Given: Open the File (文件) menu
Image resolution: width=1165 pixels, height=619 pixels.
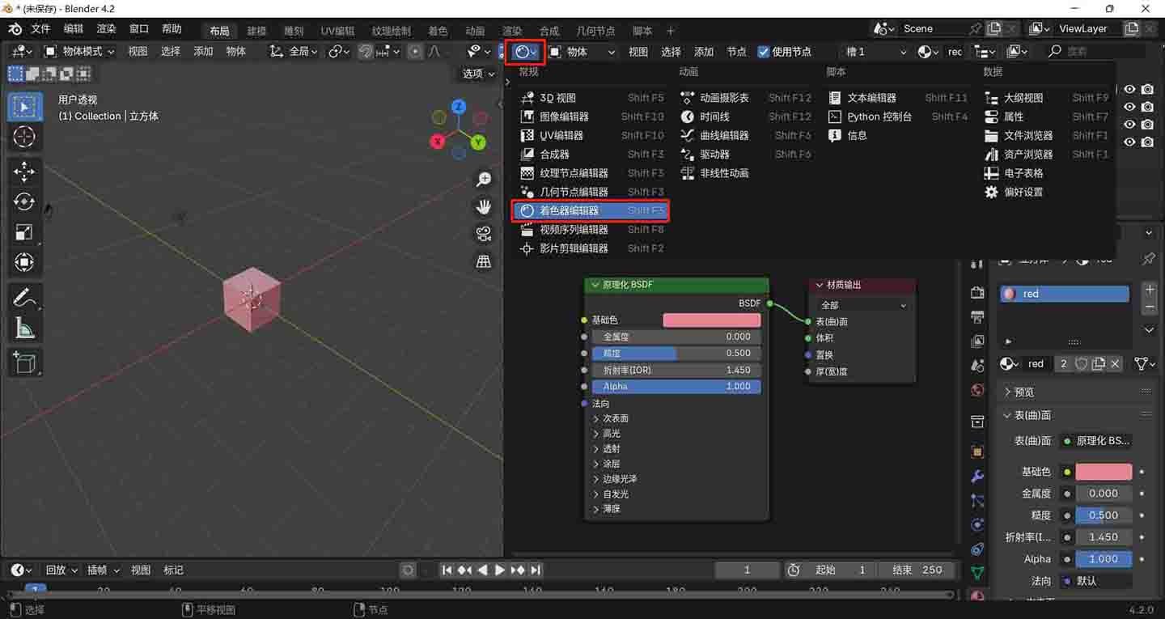Looking at the screenshot, I should (x=40, y=29).
